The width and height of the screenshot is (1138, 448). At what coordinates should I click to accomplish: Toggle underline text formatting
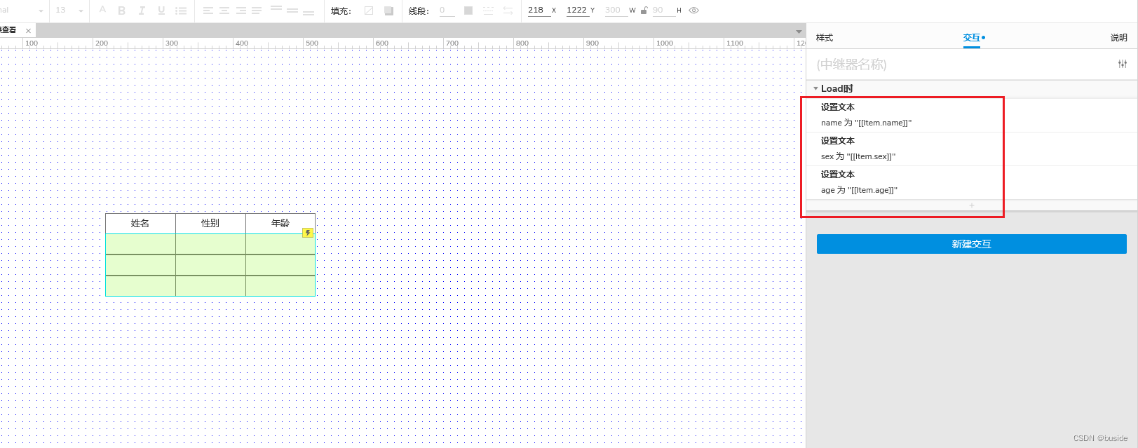(161, 11)
